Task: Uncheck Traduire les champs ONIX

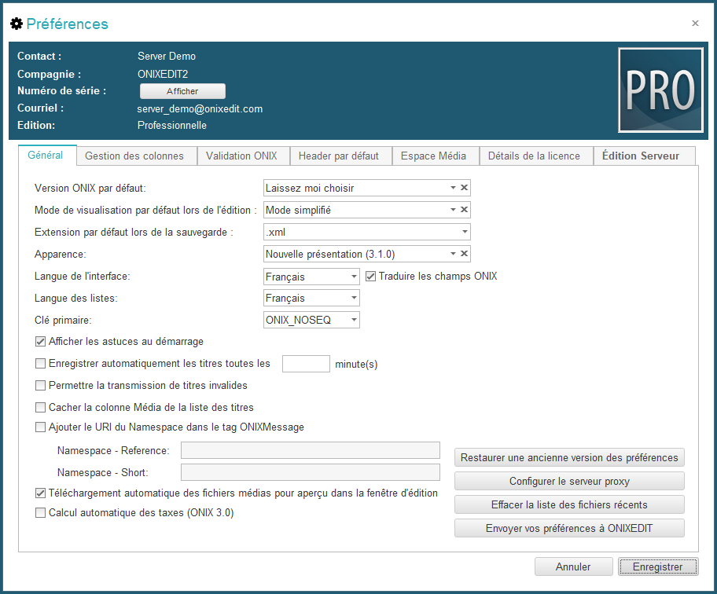Action: pyautogui.click(x=371, y=277)
